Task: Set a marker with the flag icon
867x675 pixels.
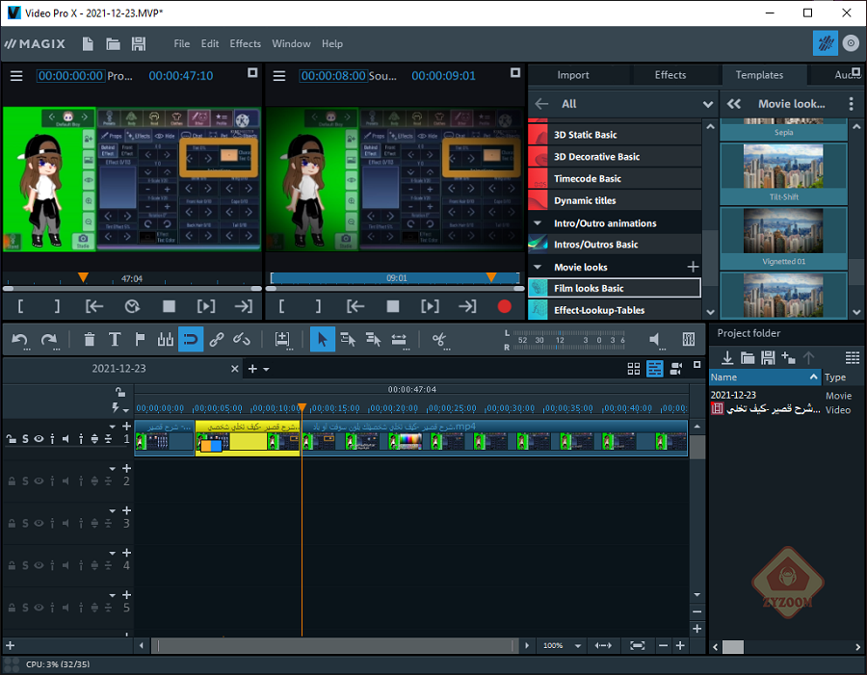Action: (140, 340)
